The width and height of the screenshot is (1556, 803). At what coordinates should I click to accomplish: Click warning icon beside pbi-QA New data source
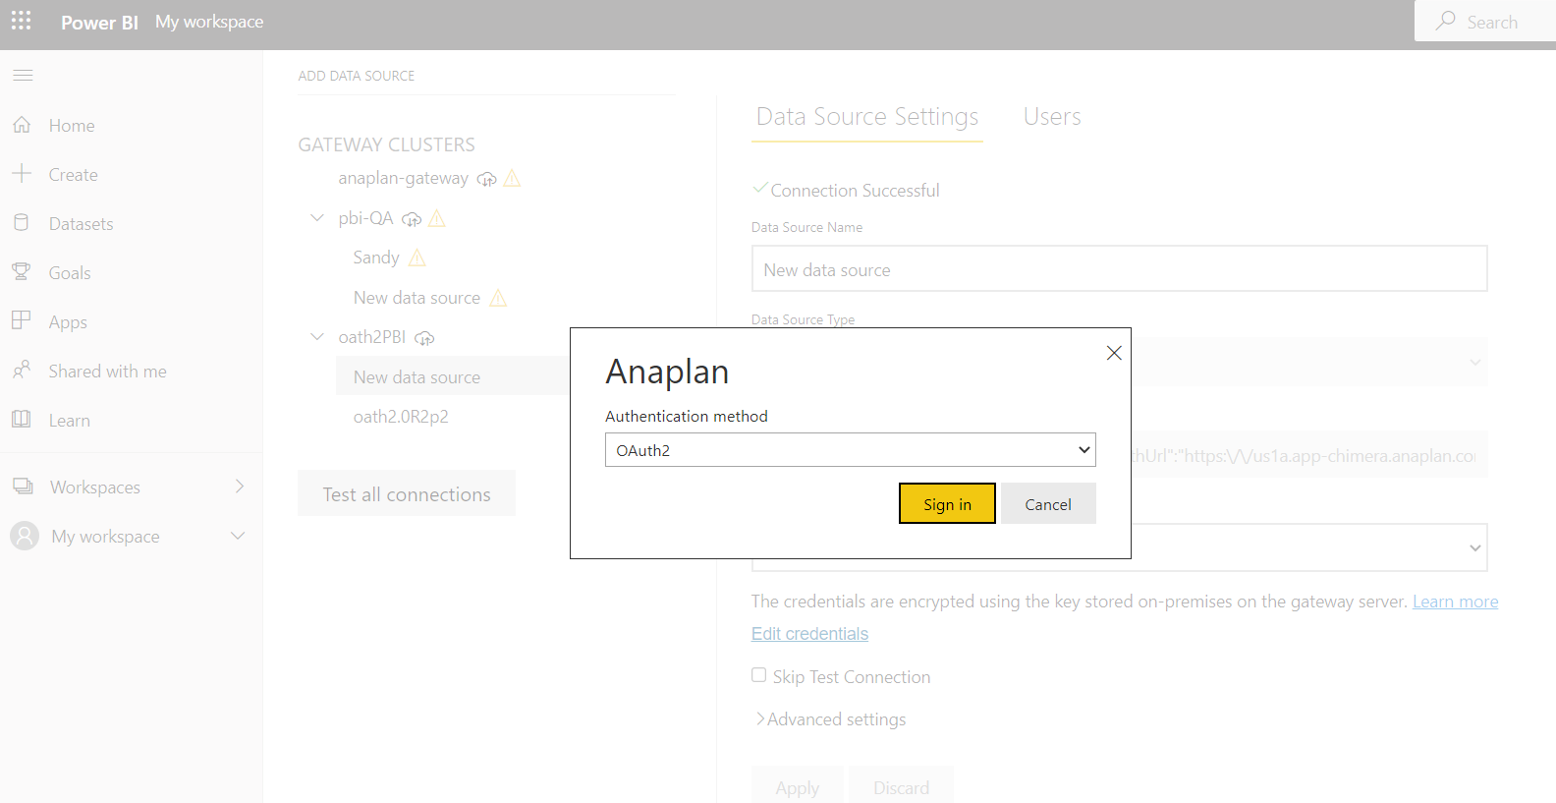click(498, 298)
